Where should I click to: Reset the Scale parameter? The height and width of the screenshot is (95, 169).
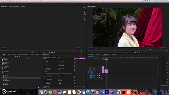click(74, 63)
